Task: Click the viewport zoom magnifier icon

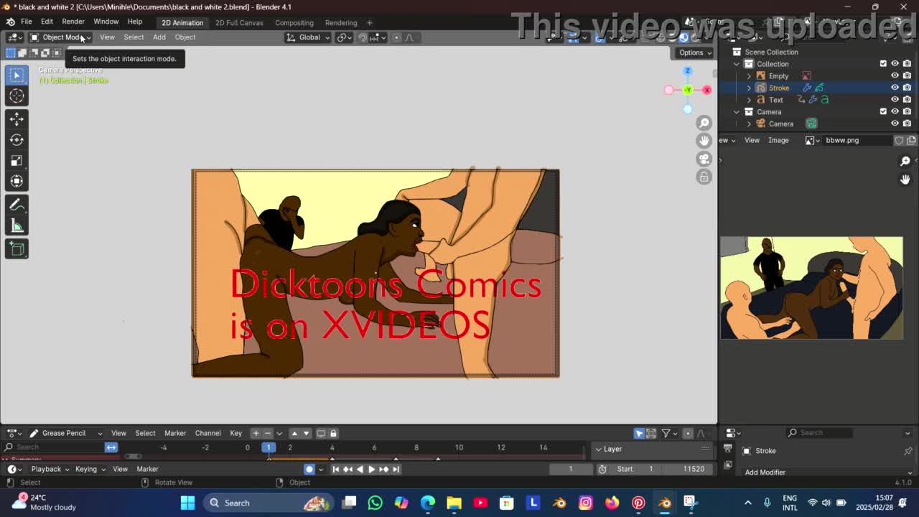Action: point(704,124)
